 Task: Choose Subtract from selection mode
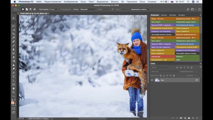coord(31,9)
